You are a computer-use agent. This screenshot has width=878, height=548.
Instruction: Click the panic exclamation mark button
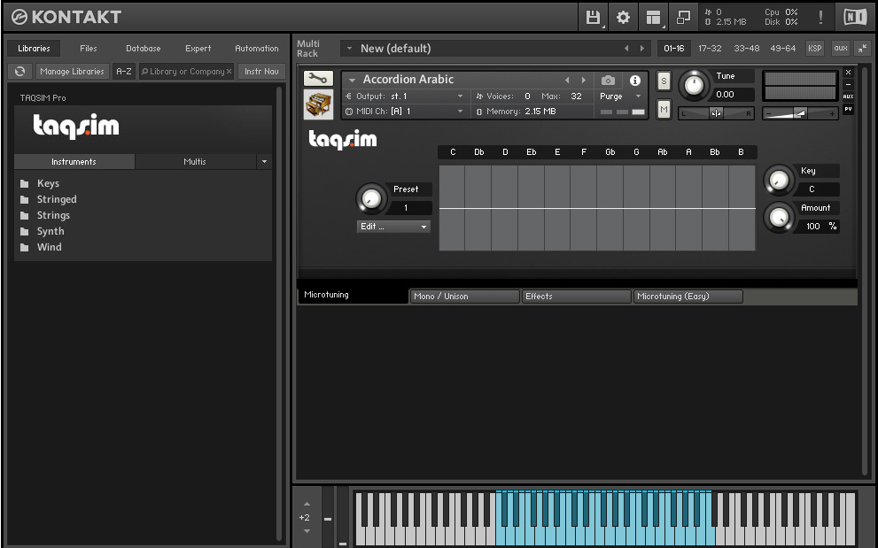(821, 18)
